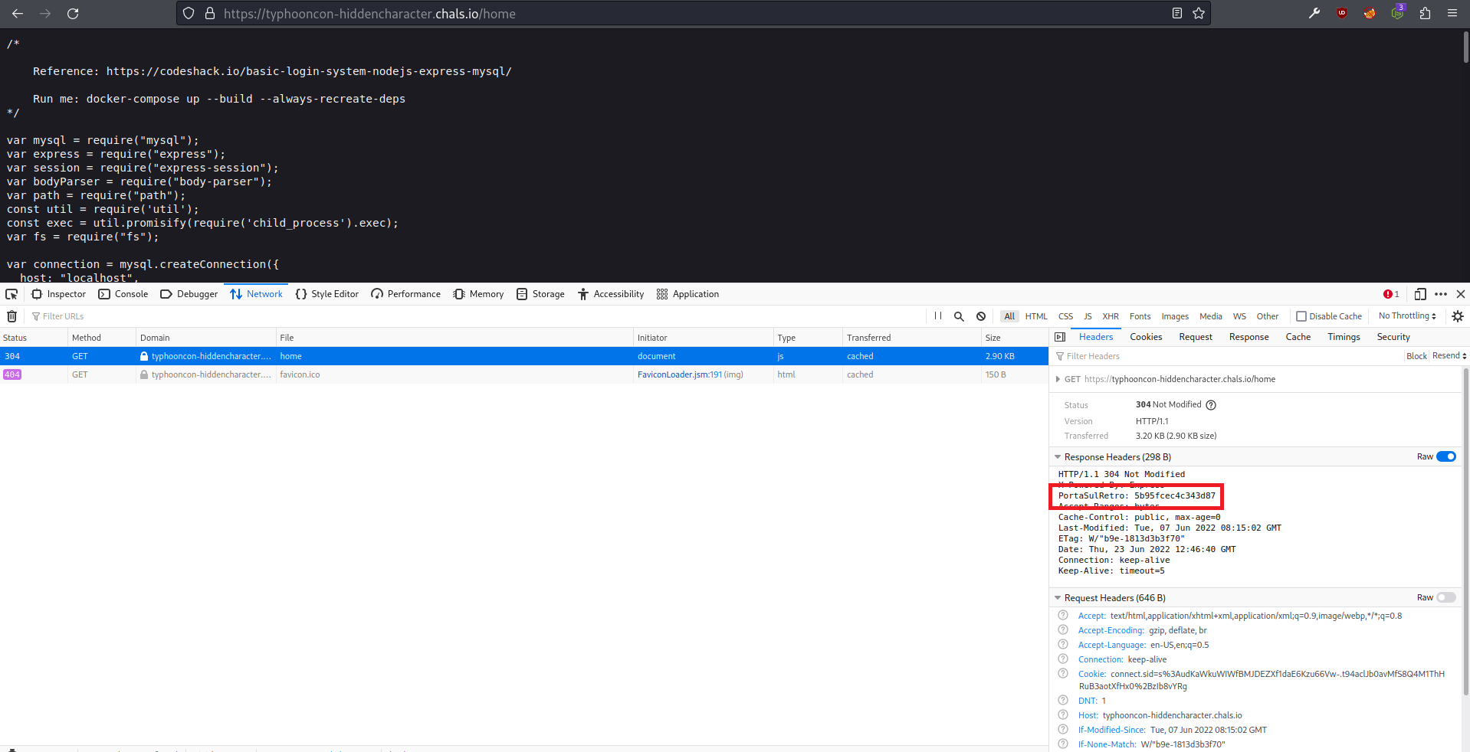Switch to the Console tab
This screenshot has height=752, width=1470.
coord(123,294)
